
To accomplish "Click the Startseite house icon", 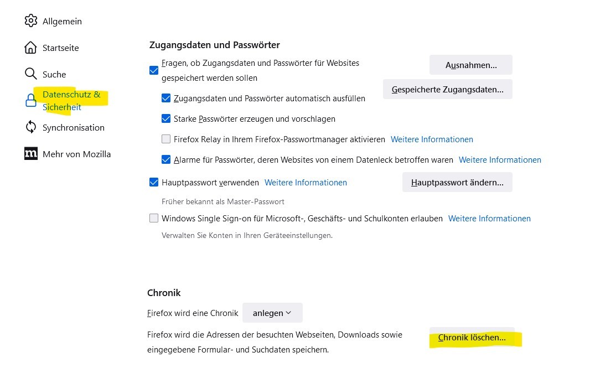I will tap(30, 48).
